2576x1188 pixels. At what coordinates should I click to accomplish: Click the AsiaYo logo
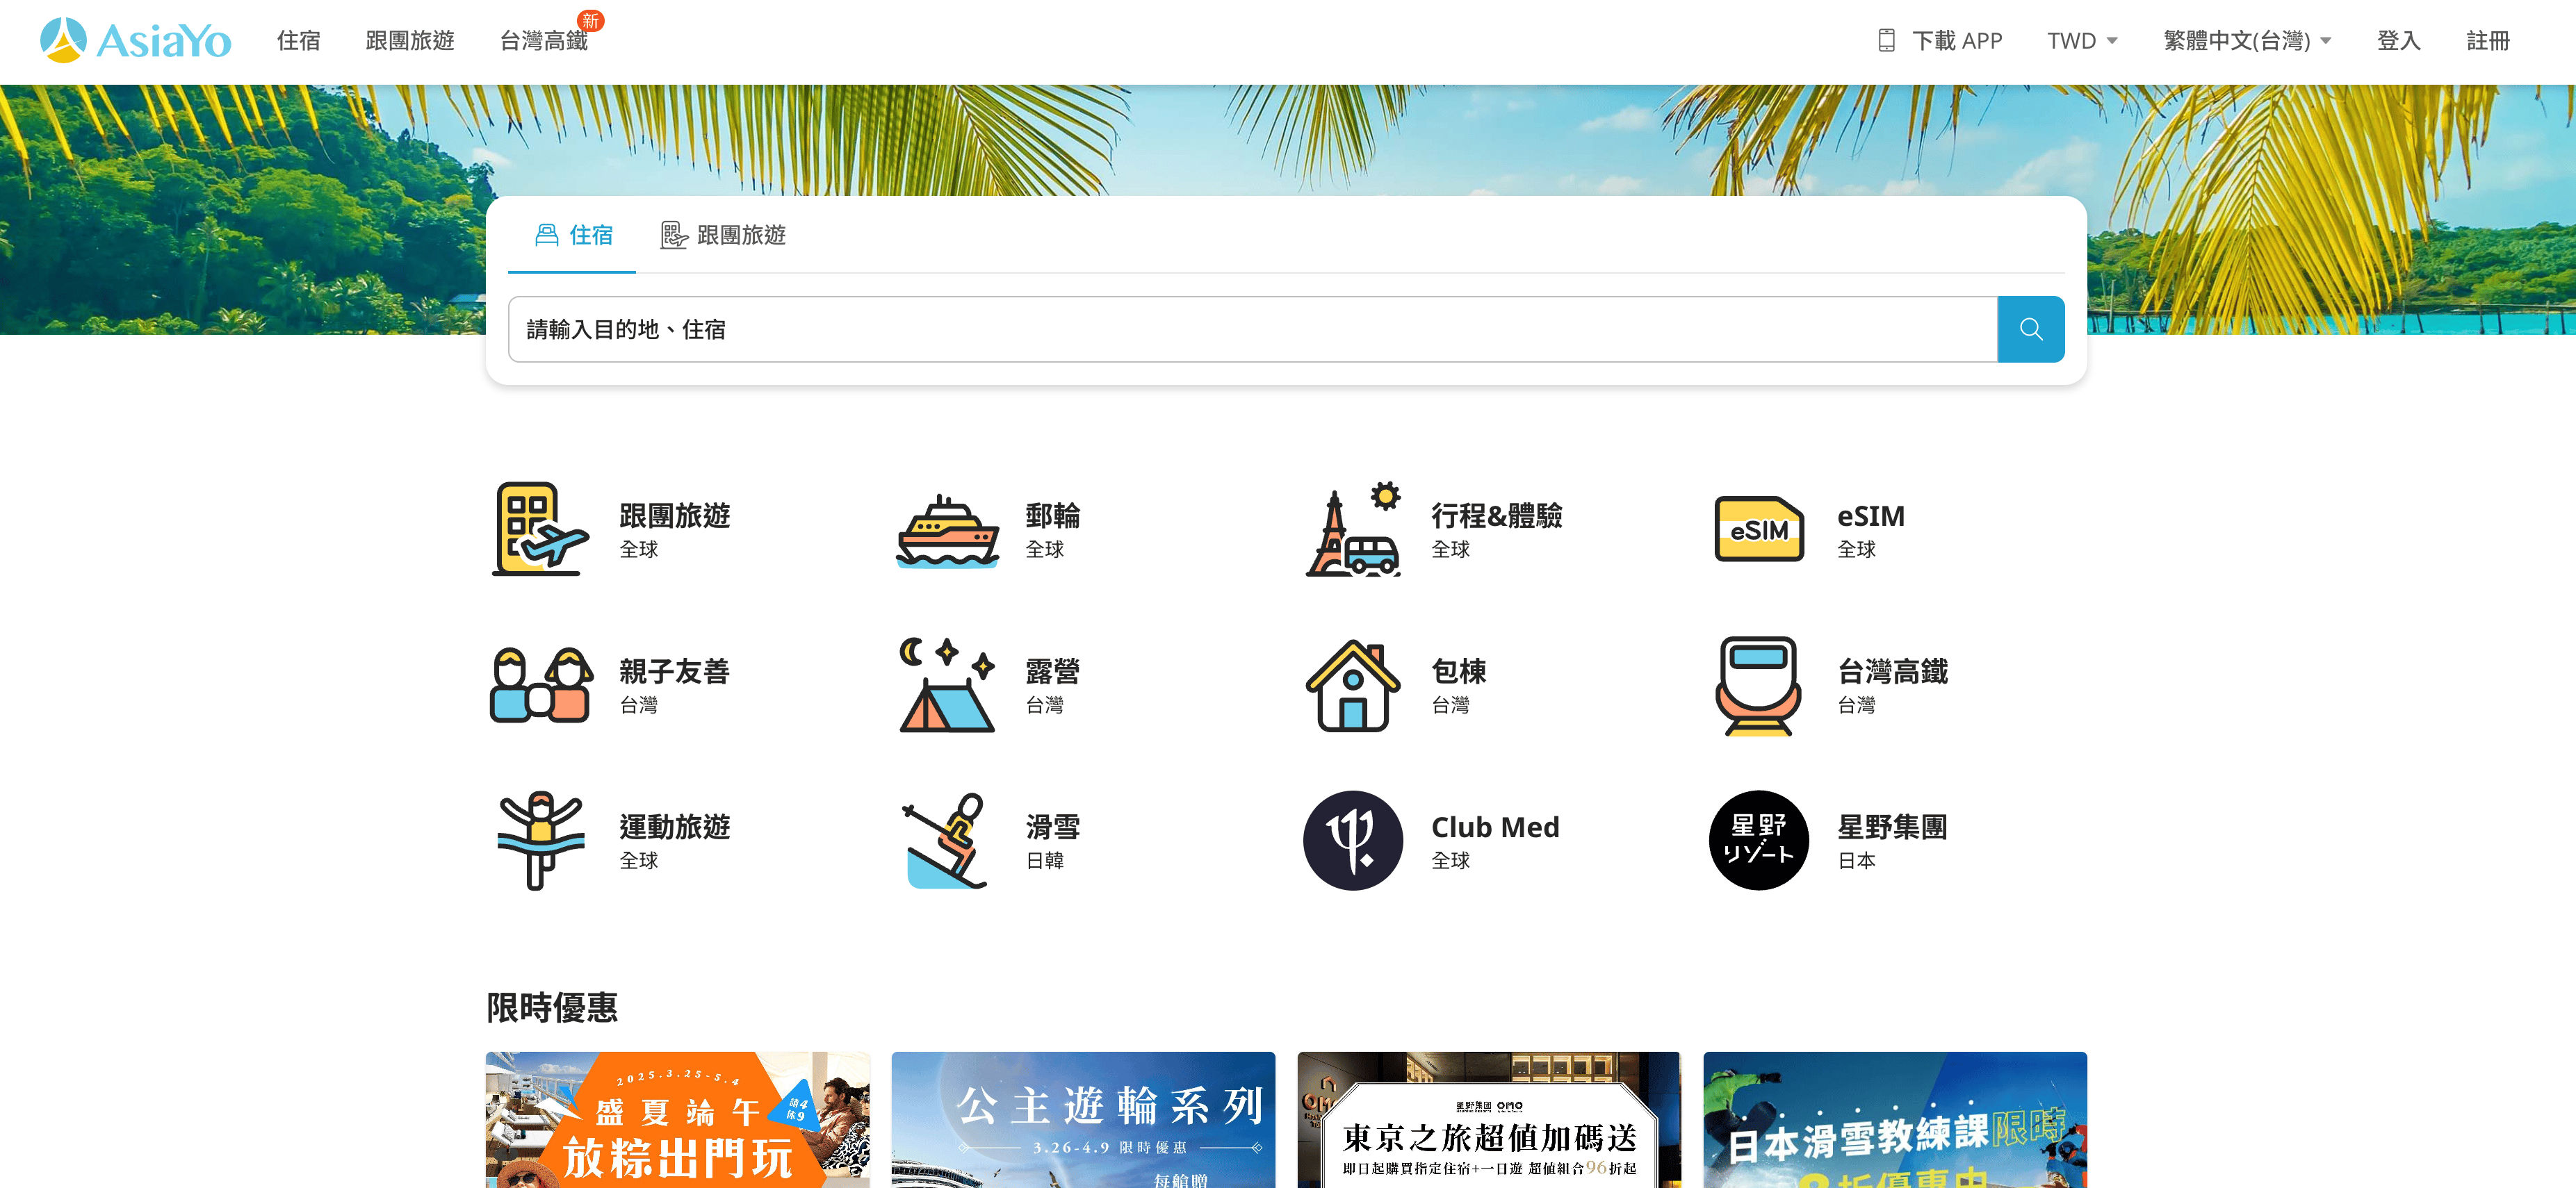pos(136,41)
